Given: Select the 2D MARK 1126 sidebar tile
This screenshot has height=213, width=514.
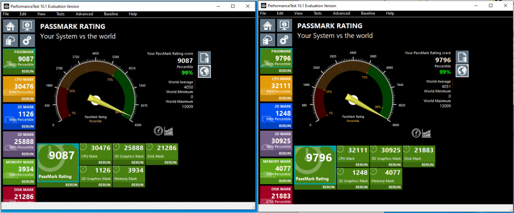Looking at the screenshot, I should coord(19,116).
